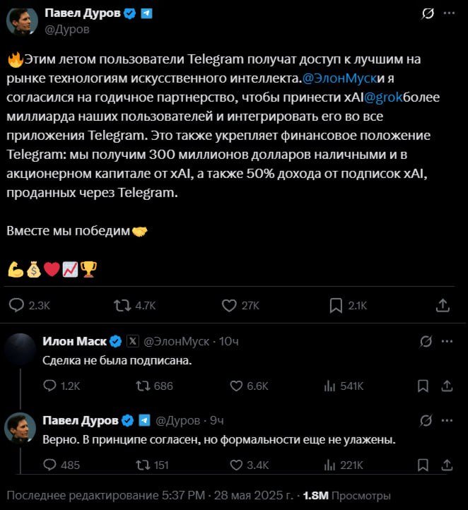Click the @ЭлонМуск mention in the post
The width and height of the screenshot is (468, 510).
point(341,78)
